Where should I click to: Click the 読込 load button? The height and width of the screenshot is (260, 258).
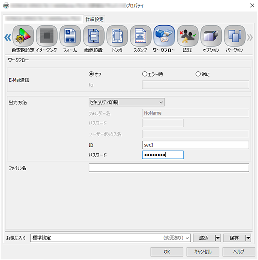click(x=204, y=238)
